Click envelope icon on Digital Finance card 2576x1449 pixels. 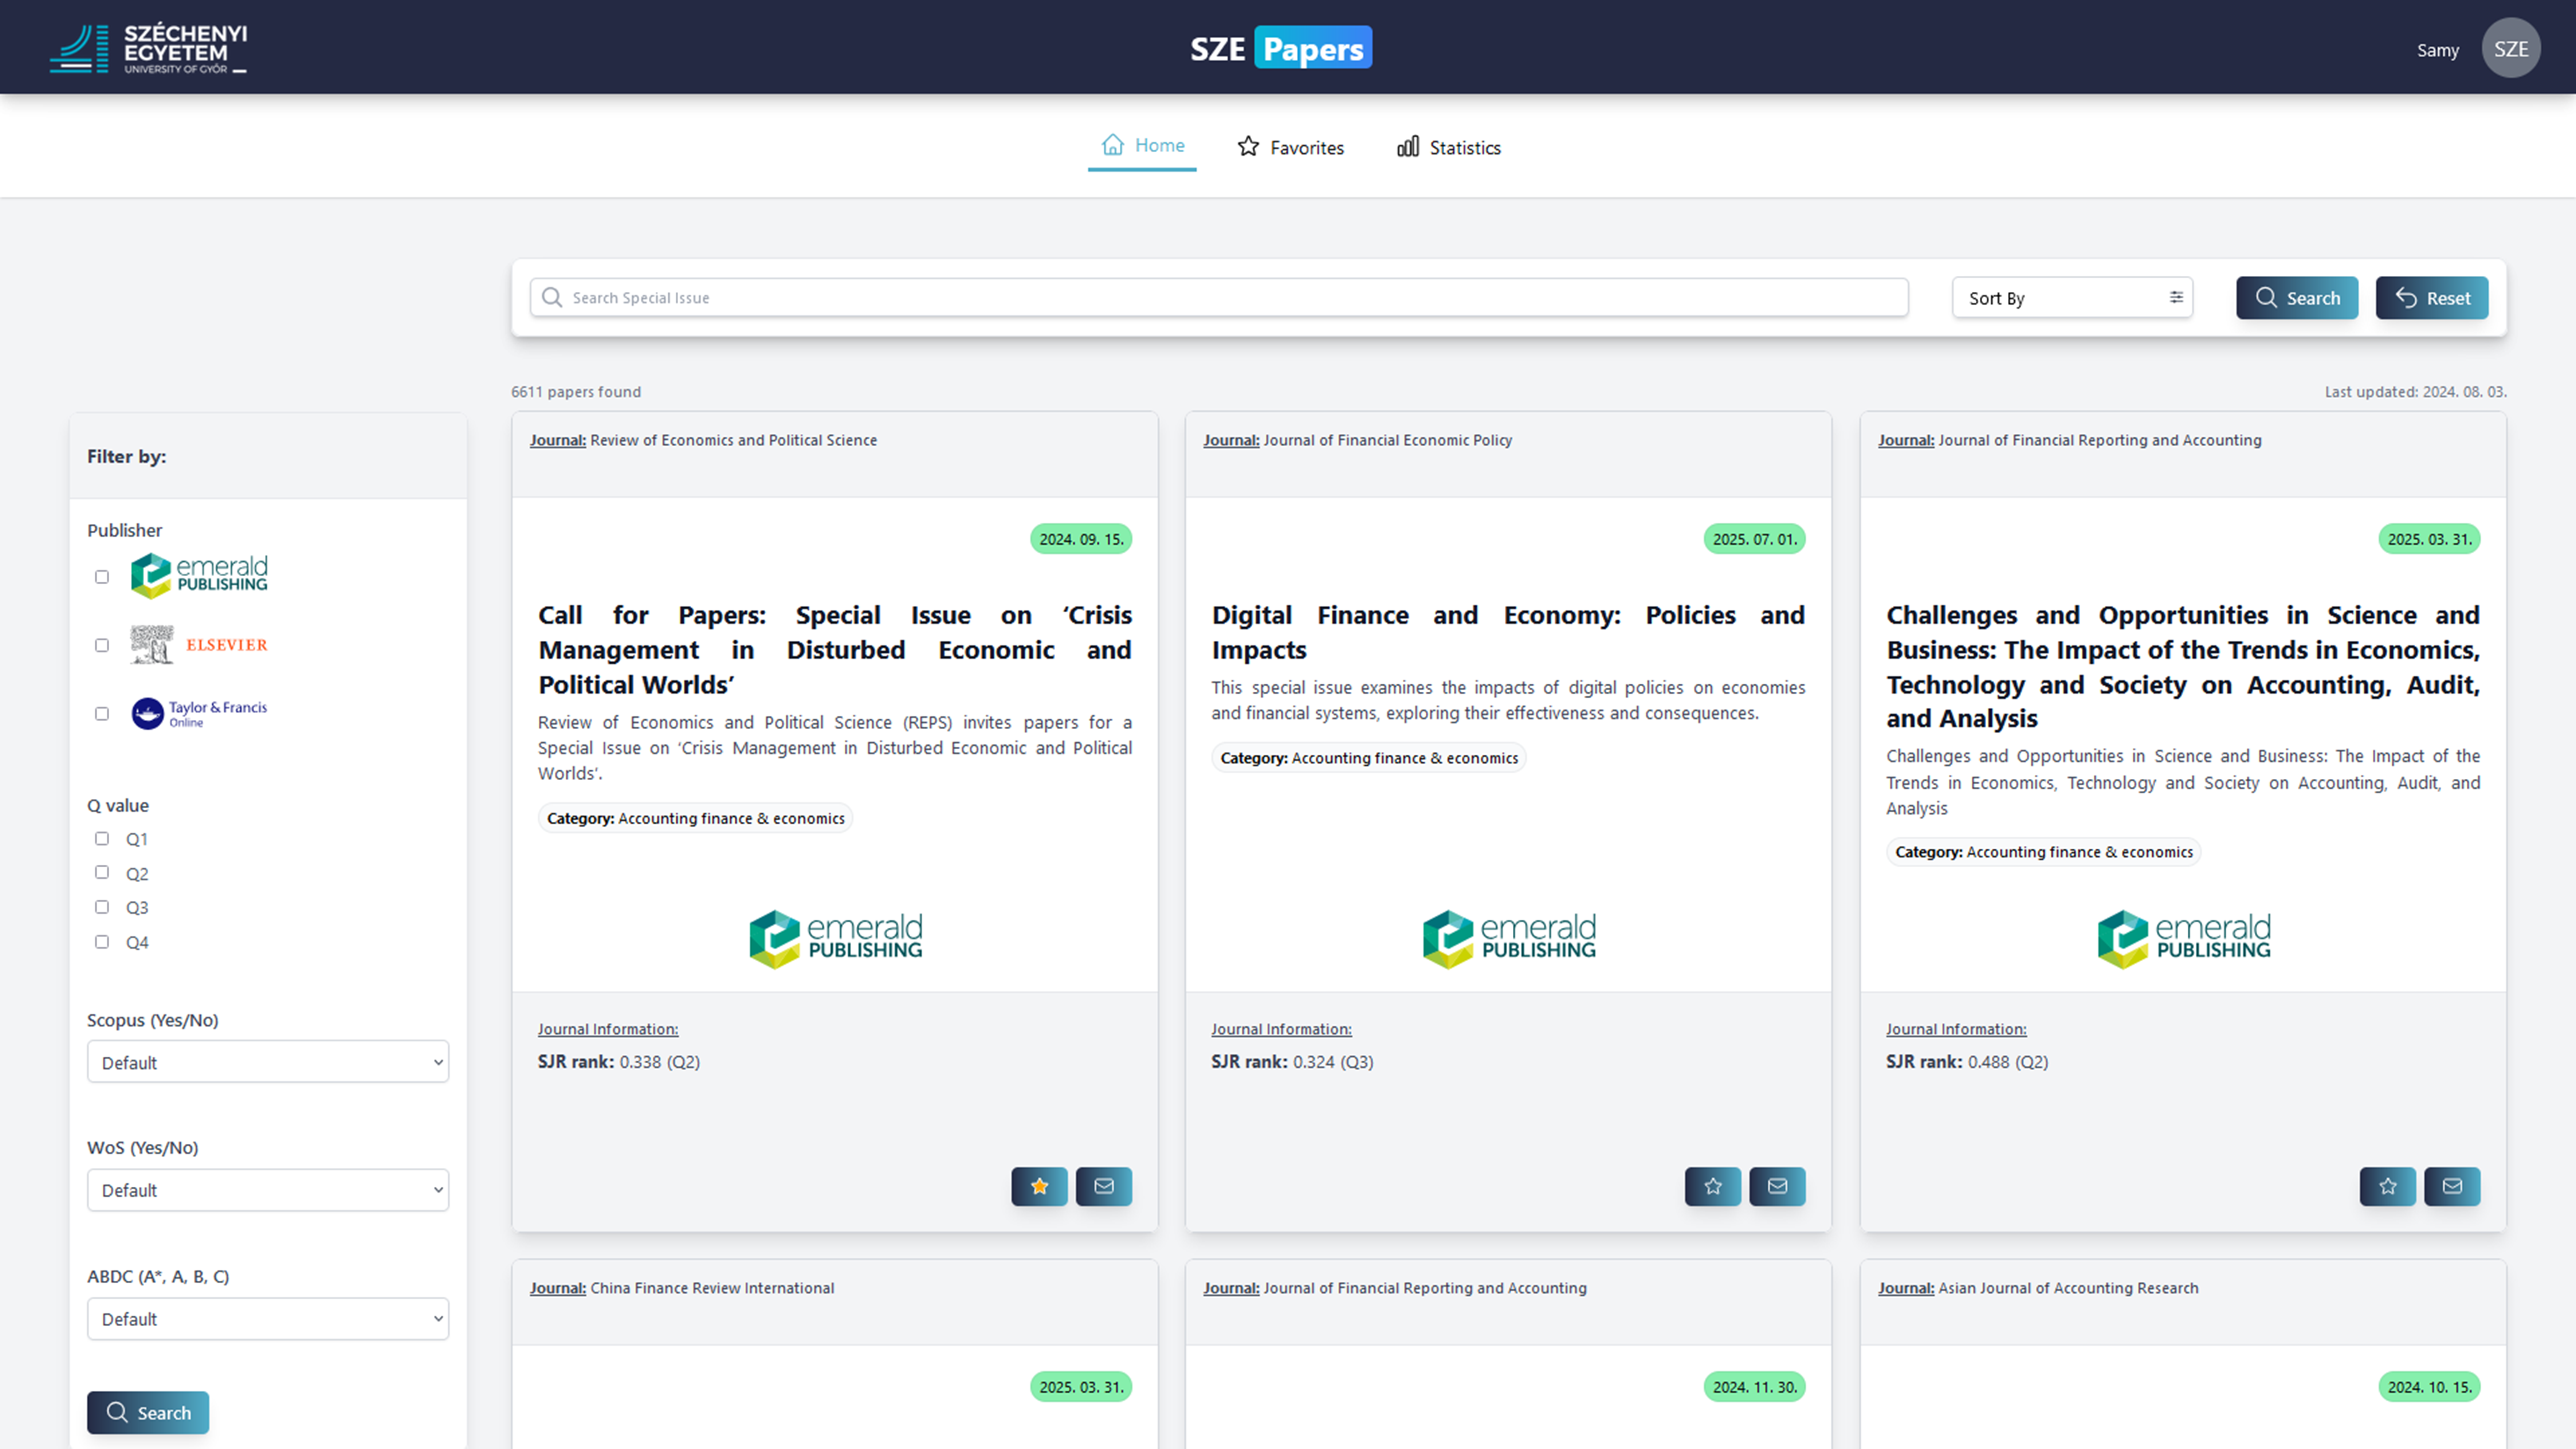pos(1777,1186)
